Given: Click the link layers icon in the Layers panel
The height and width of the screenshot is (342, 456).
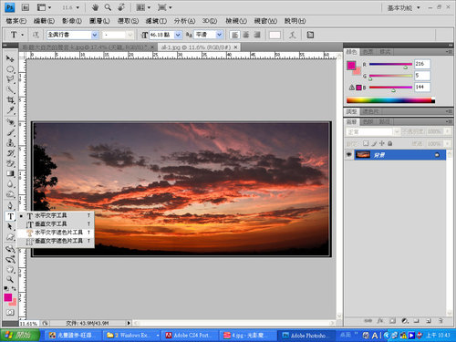Looking at the screenshot, I should tap(368, 321).
